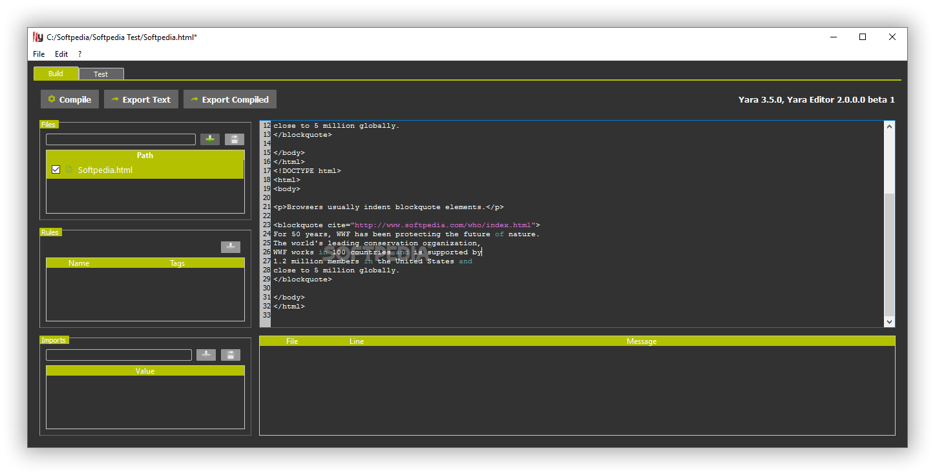Click the Export Compiled button
This screenshot has height=475, width=935.
(230, 99)
